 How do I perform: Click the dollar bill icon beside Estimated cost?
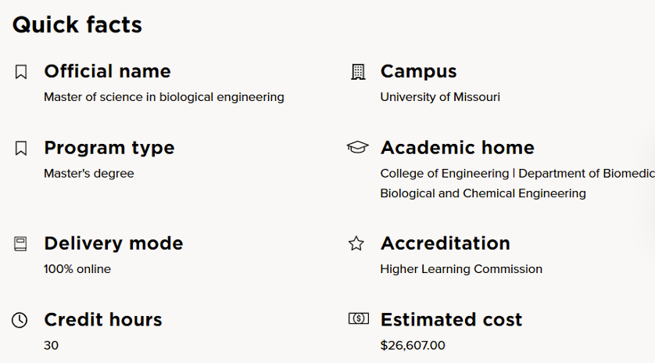tap(358, 318)
